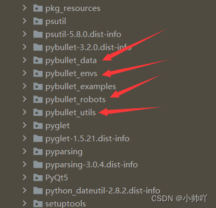The image size is (216, 208).
Task: Select the setuptools name in tree
Action: 66,204
